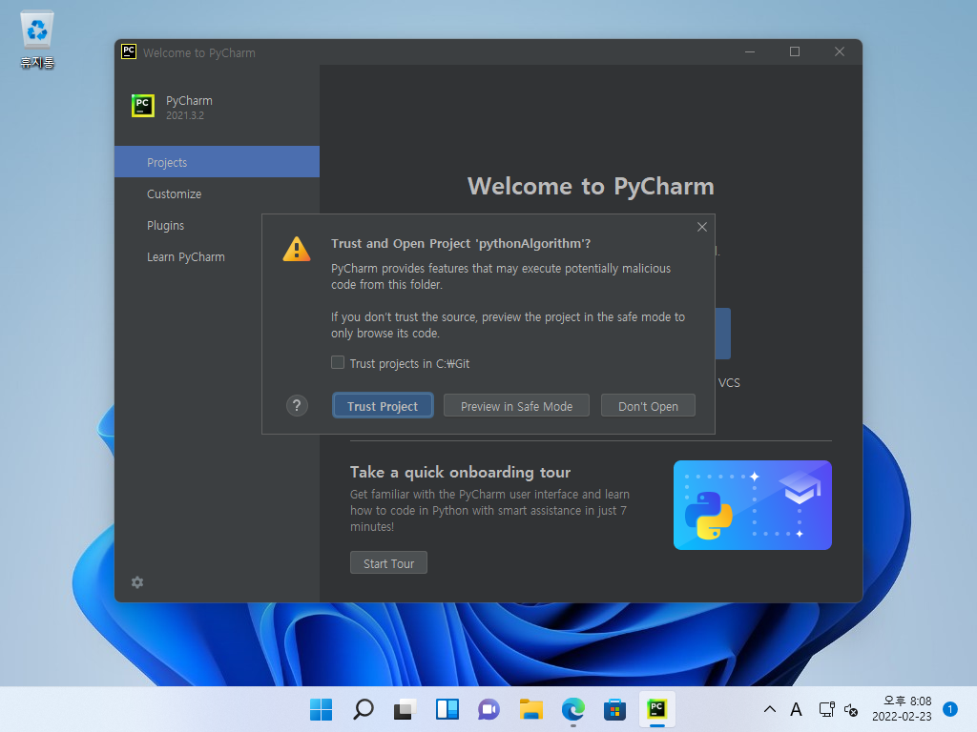Click the PyCharm taskbar icon
The image size is (977, 732).
[x=656, y=709]
